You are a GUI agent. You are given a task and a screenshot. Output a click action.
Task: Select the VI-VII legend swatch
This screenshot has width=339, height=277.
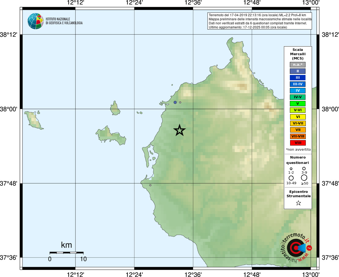(298, 123)
